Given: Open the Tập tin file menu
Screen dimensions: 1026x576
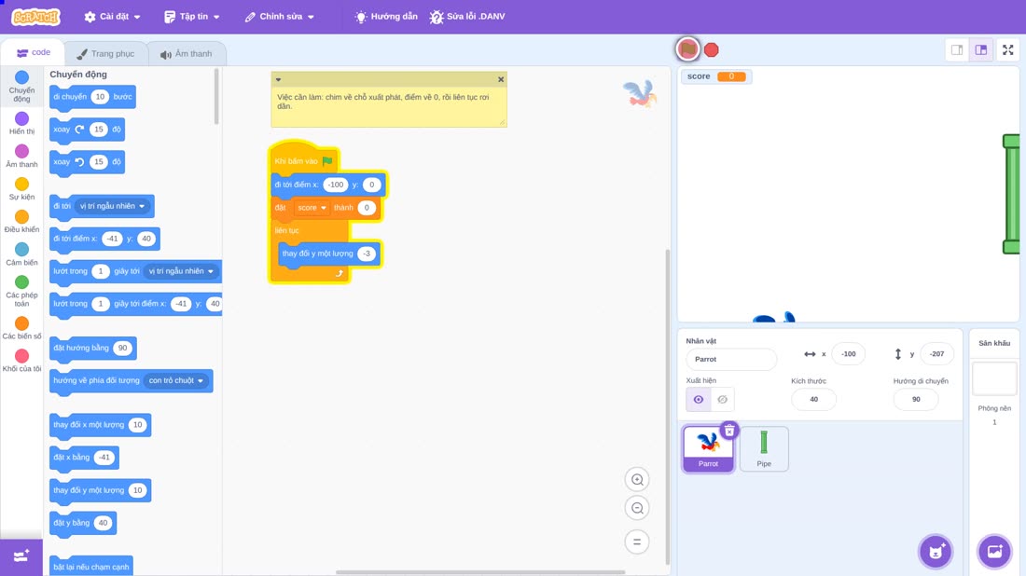Looking at the screenshot, I should [x=192, y=17].
